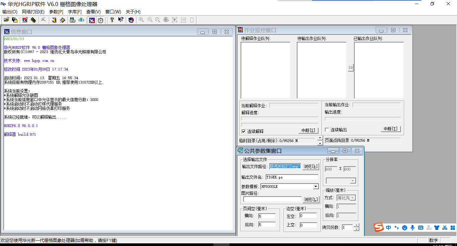
Task: Click the 待输出作业队列 list box
Action: pos(322,70)
